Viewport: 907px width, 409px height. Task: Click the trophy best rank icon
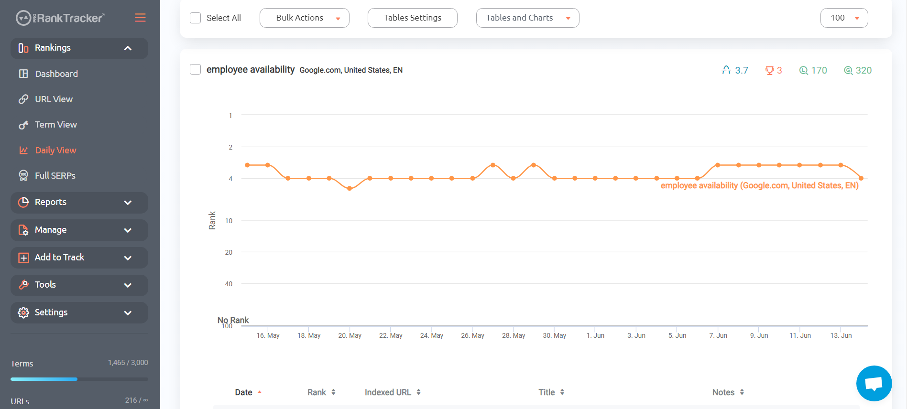(x=769, y=70)
